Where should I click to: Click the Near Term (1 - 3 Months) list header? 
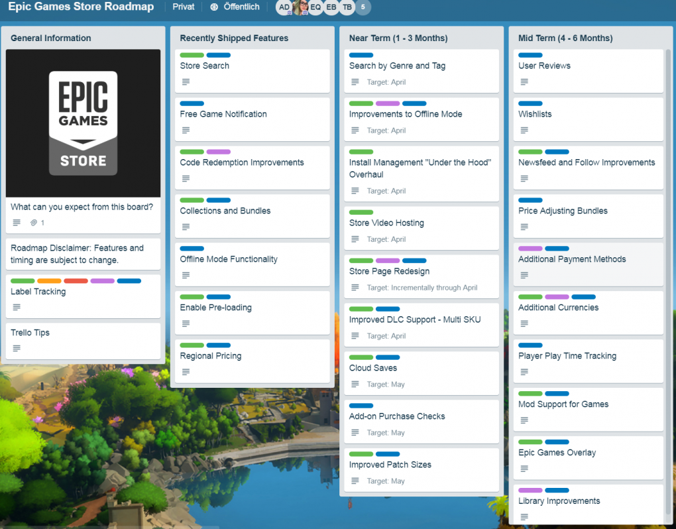click(x=398, y=38)
